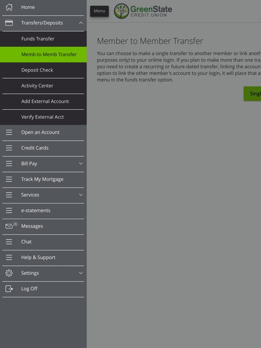The height and width of the screenshot is (348, 261).
Task: Click the dark Menu button
Action: pyautogui.click(x=99, y=11)
